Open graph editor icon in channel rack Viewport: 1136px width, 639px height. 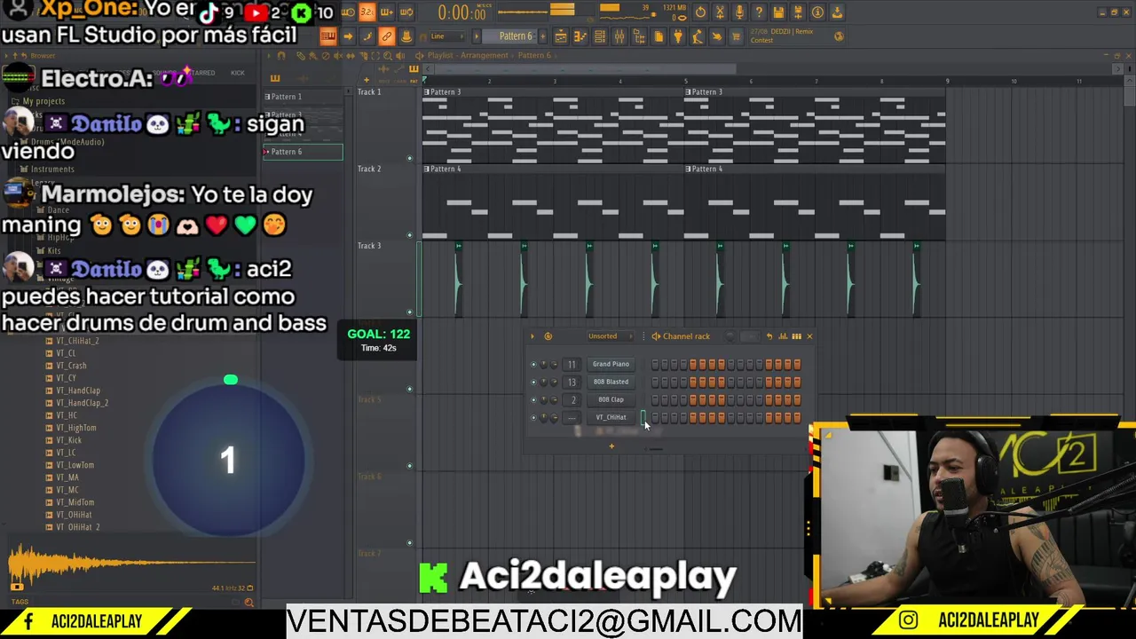tap(783, 336)
